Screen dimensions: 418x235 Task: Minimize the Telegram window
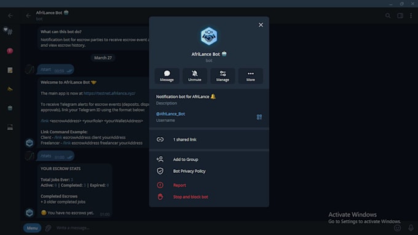point(391,4)
